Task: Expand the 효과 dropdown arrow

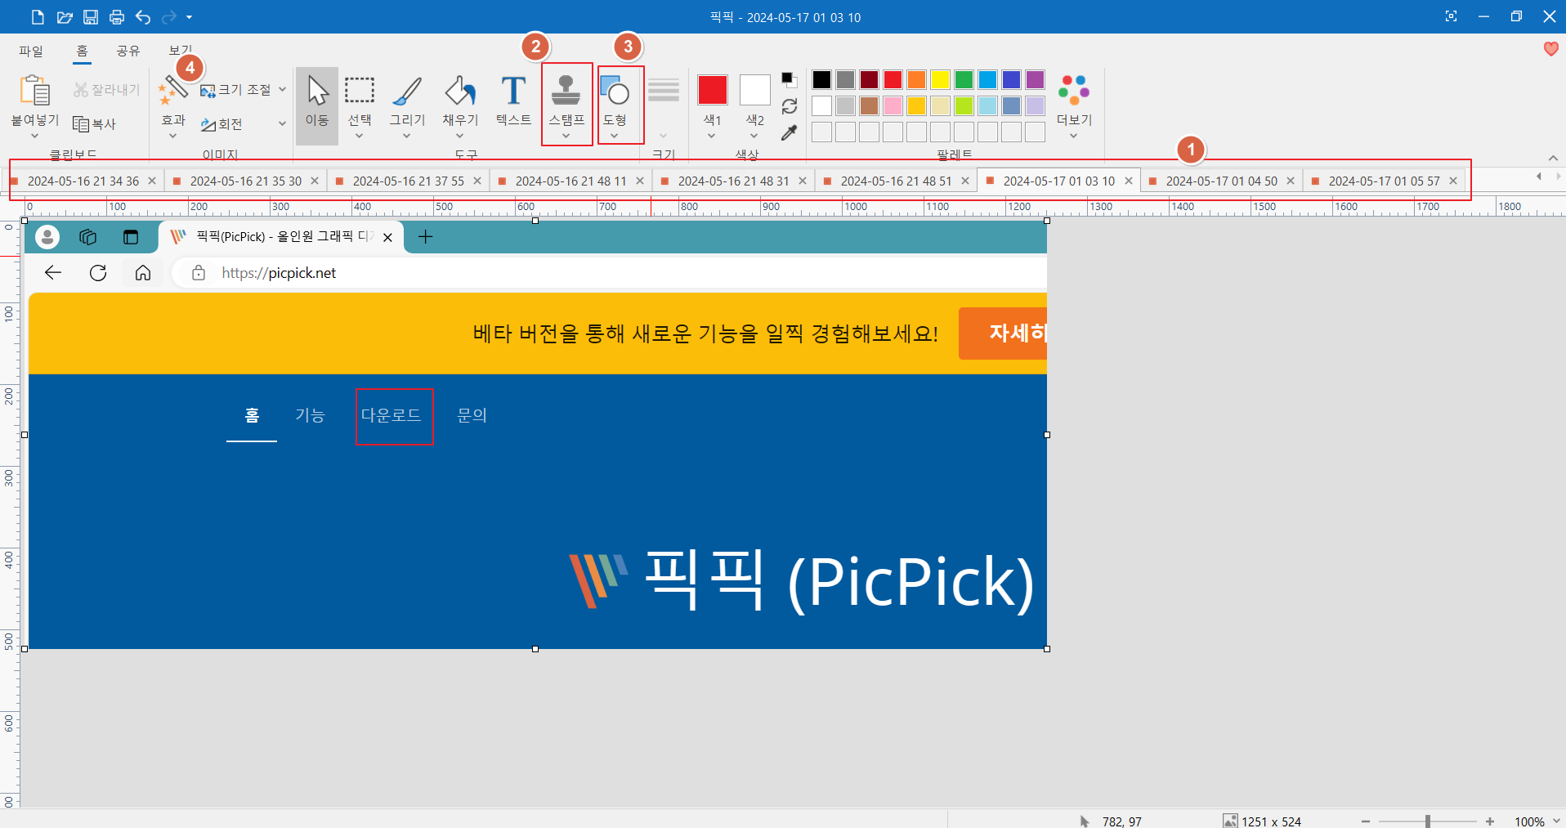Action: (172, 136)
